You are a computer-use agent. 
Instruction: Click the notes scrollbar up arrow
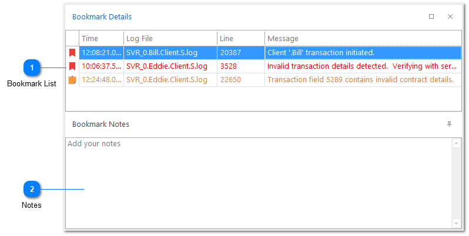(x=456, y=143)
